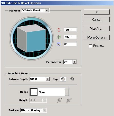Show More Options
The image size is (114, 116).
point(97,38)
